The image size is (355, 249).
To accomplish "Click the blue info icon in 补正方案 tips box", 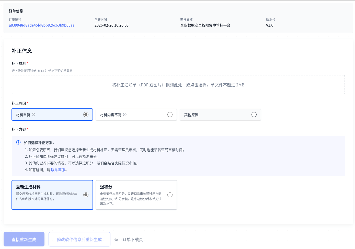I will (x=18, y=143).
